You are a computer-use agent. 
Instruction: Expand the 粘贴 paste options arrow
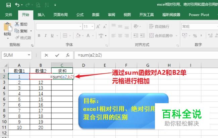[8, 39]
